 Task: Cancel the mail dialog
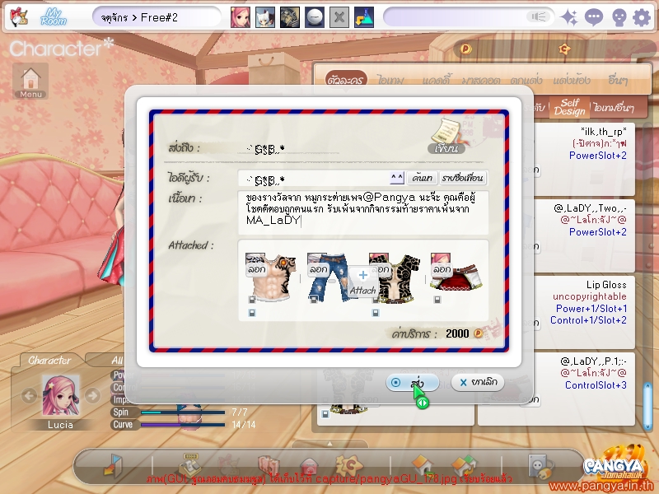pyautogui.click(x=478, y=382)
